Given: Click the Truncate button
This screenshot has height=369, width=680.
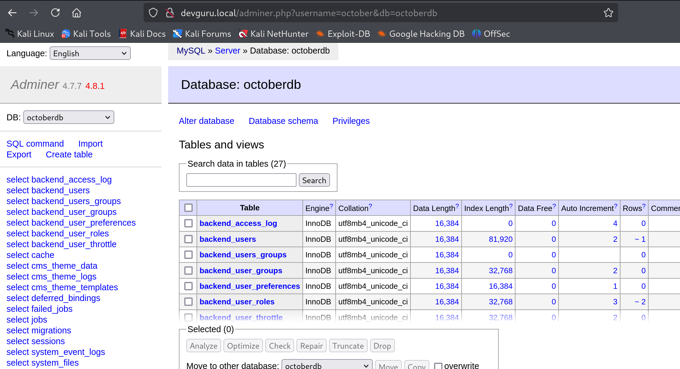Looking at the screenshot, I should pyautogui.click(x=348, y=346).
